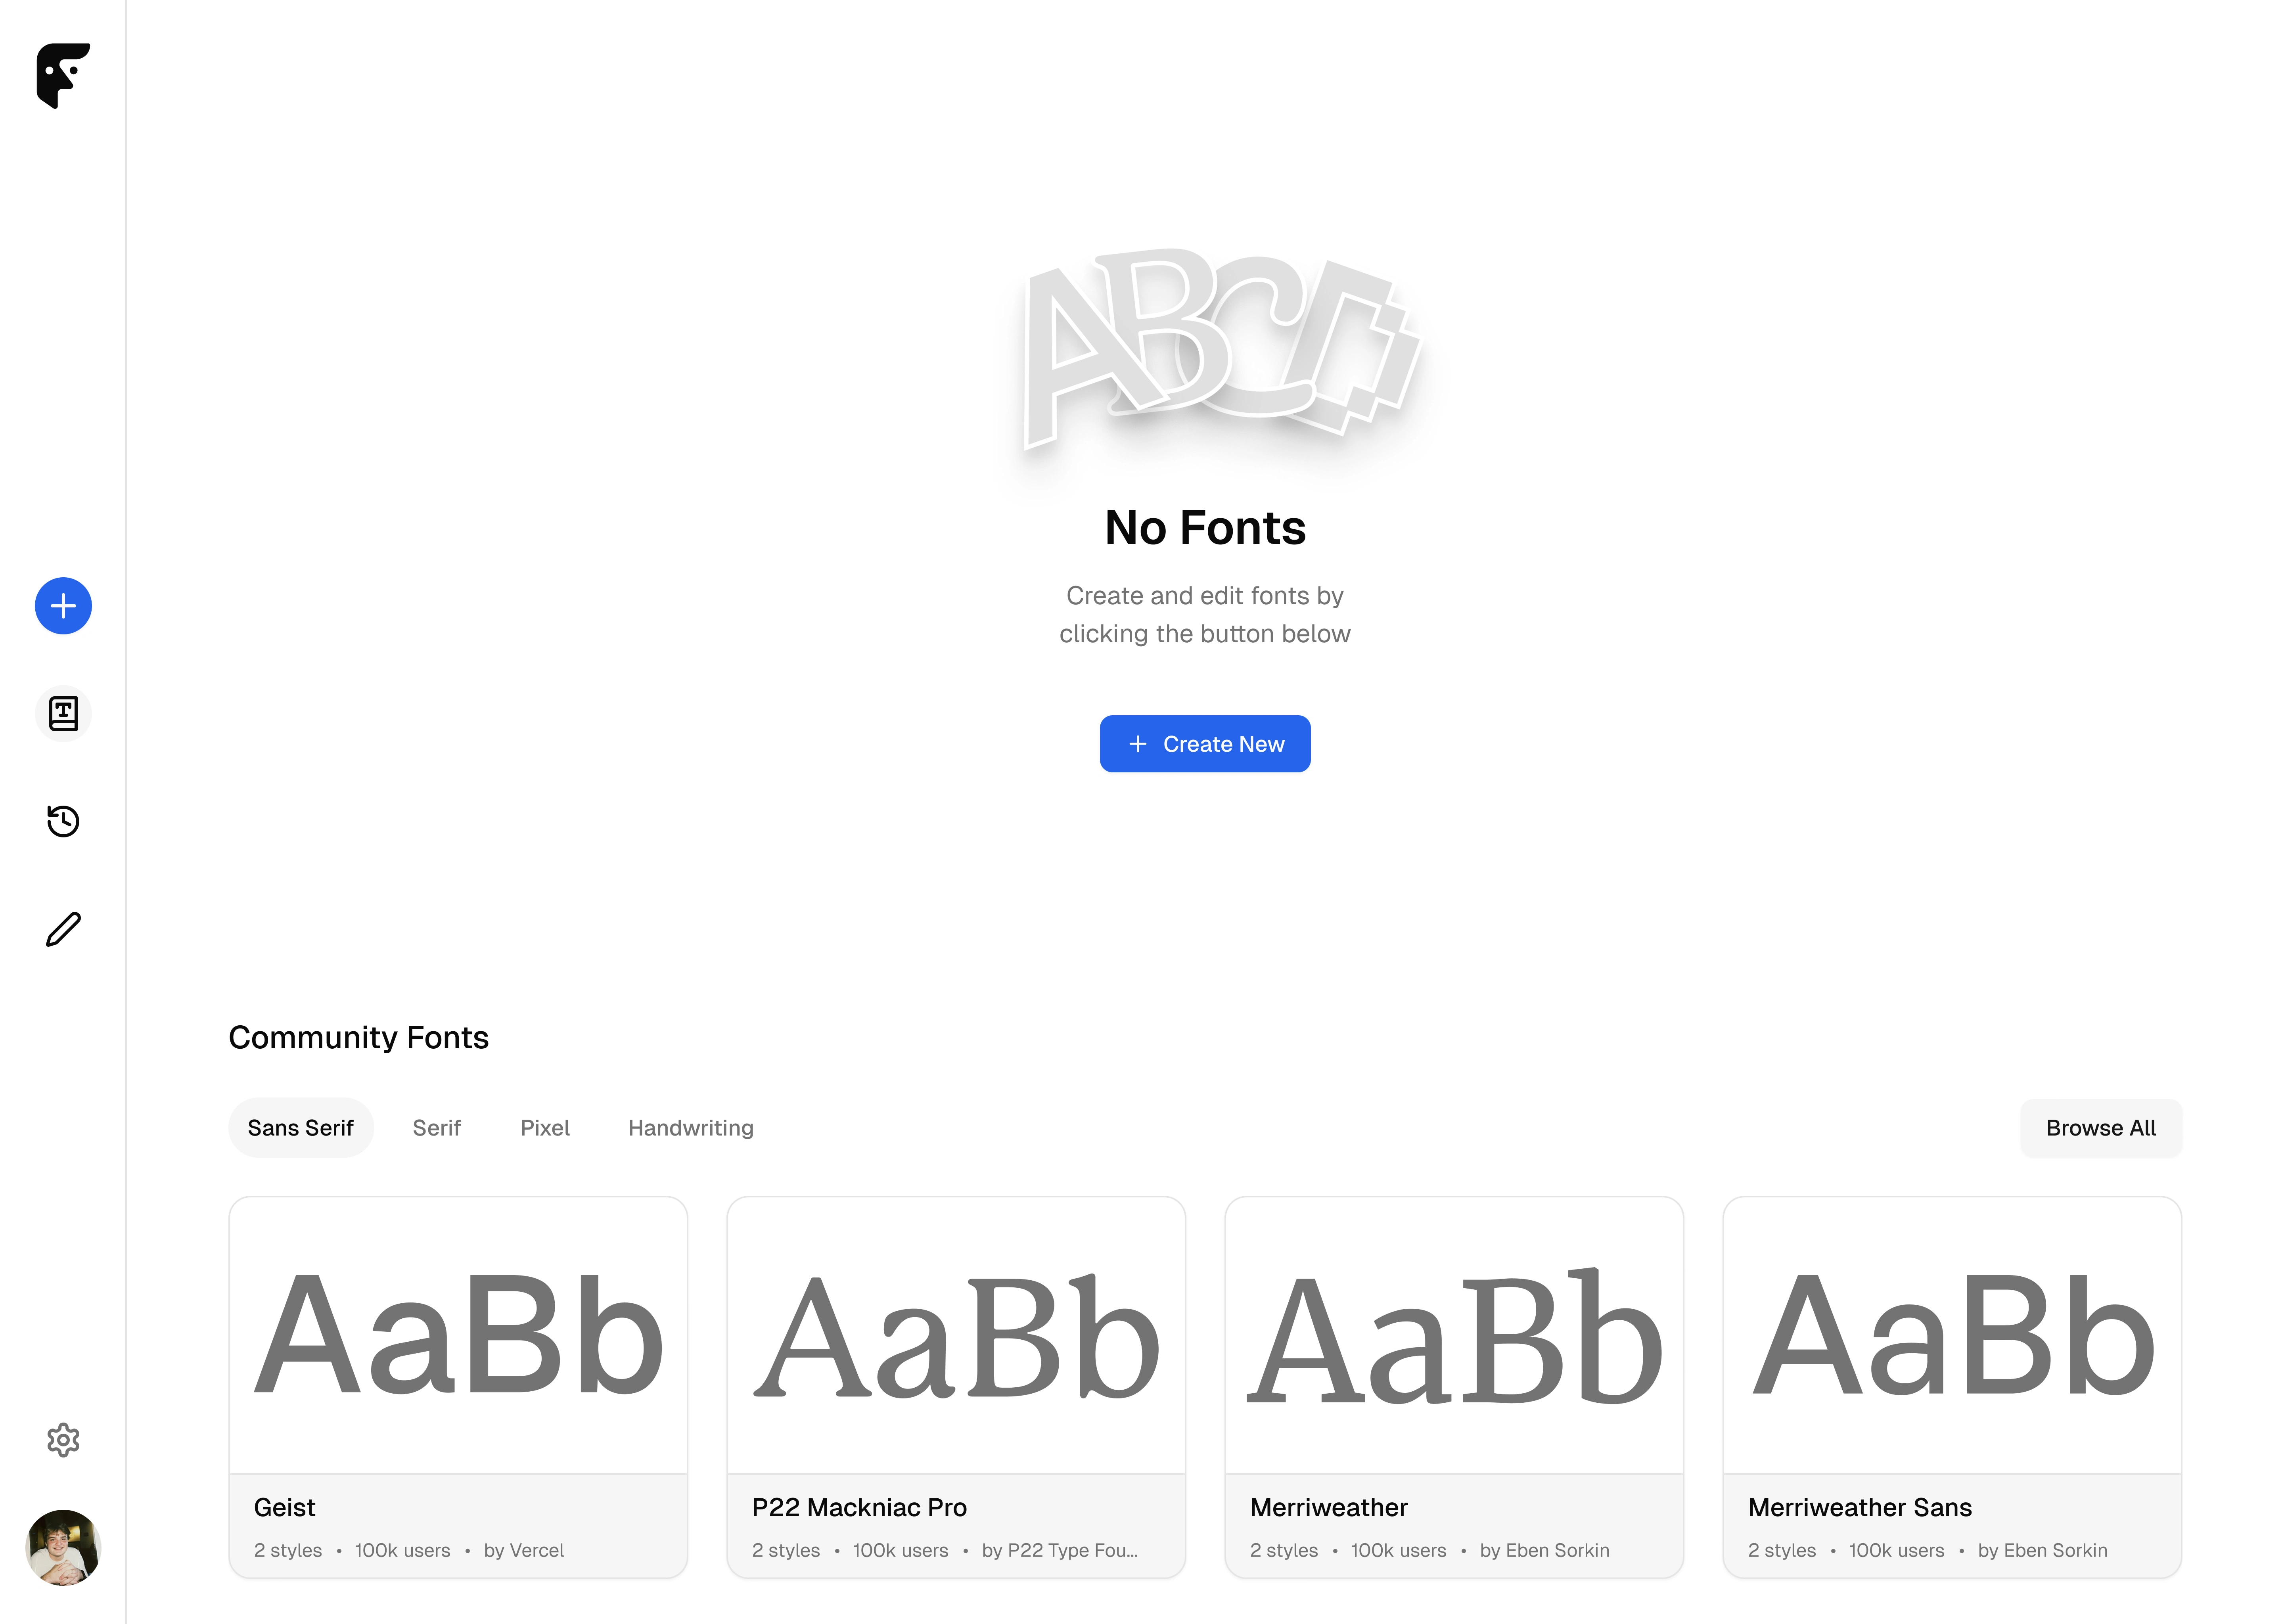Screen dimensions: 2284x1624
Task: Select the Sans Serif tab
Action: point(300,1128)
